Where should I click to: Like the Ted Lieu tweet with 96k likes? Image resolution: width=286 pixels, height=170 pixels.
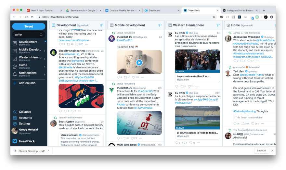coord(253,123)
